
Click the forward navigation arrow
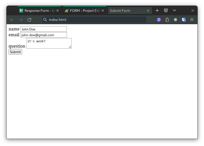20,20
